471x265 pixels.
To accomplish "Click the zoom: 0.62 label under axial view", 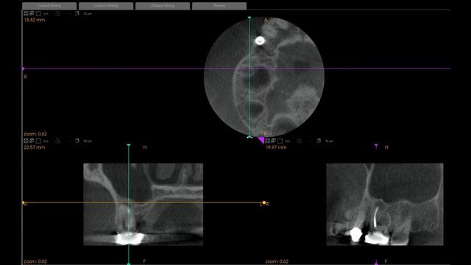I will click(x=35, y=134).
